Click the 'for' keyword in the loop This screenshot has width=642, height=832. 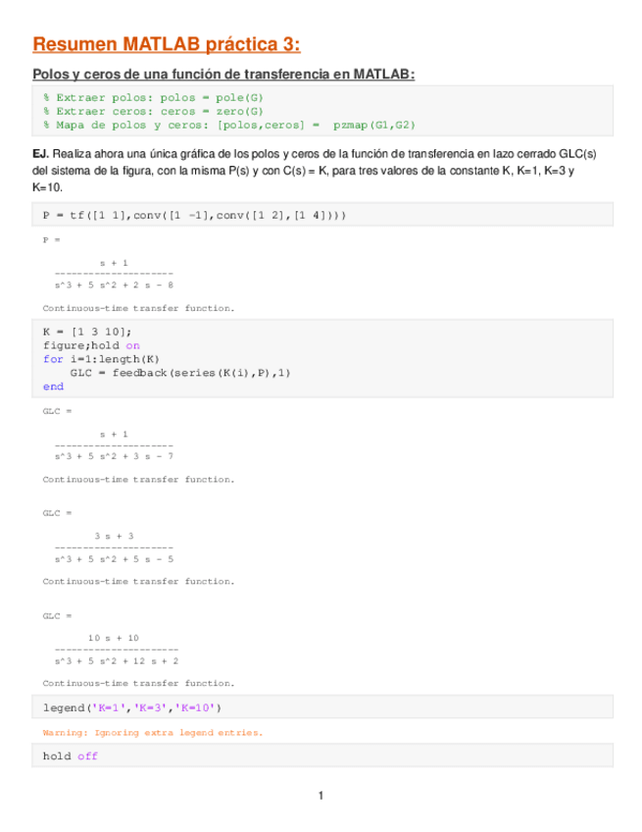[x=53, y=359]
